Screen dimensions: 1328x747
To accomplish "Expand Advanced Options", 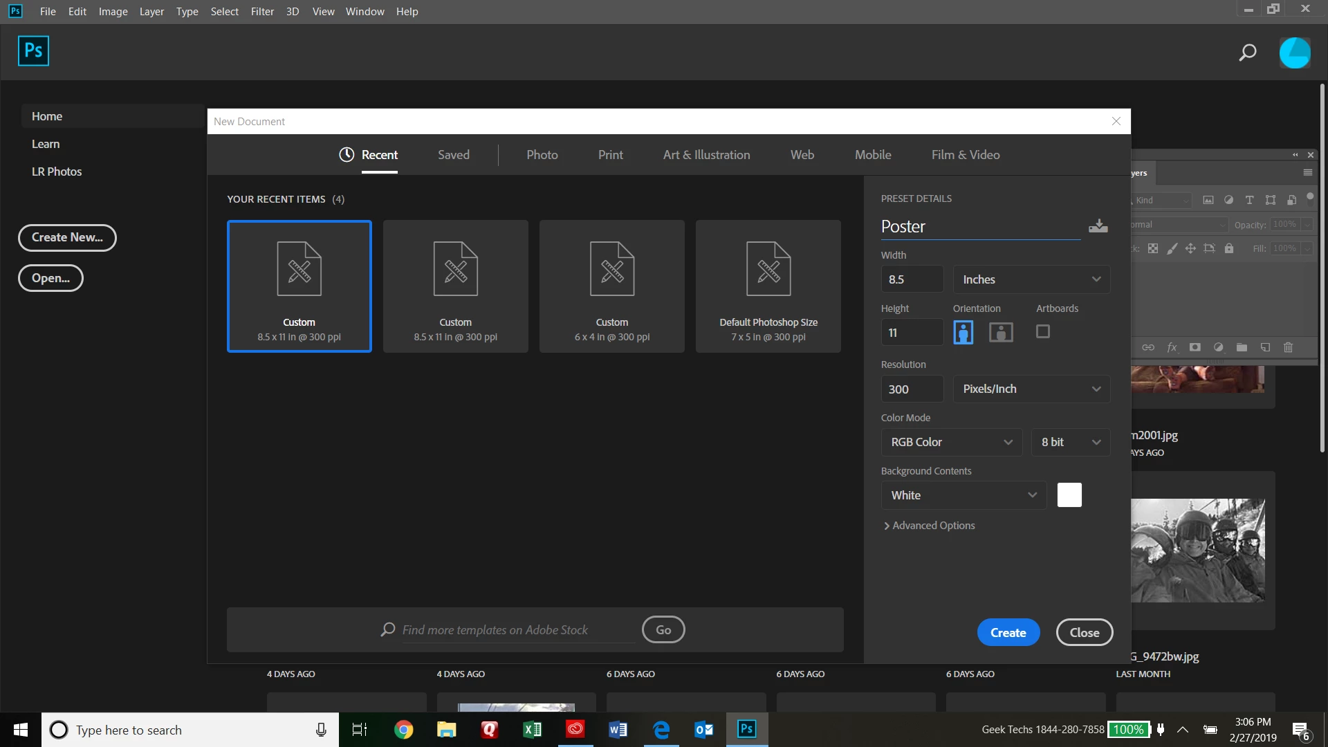I will [929, 526].
